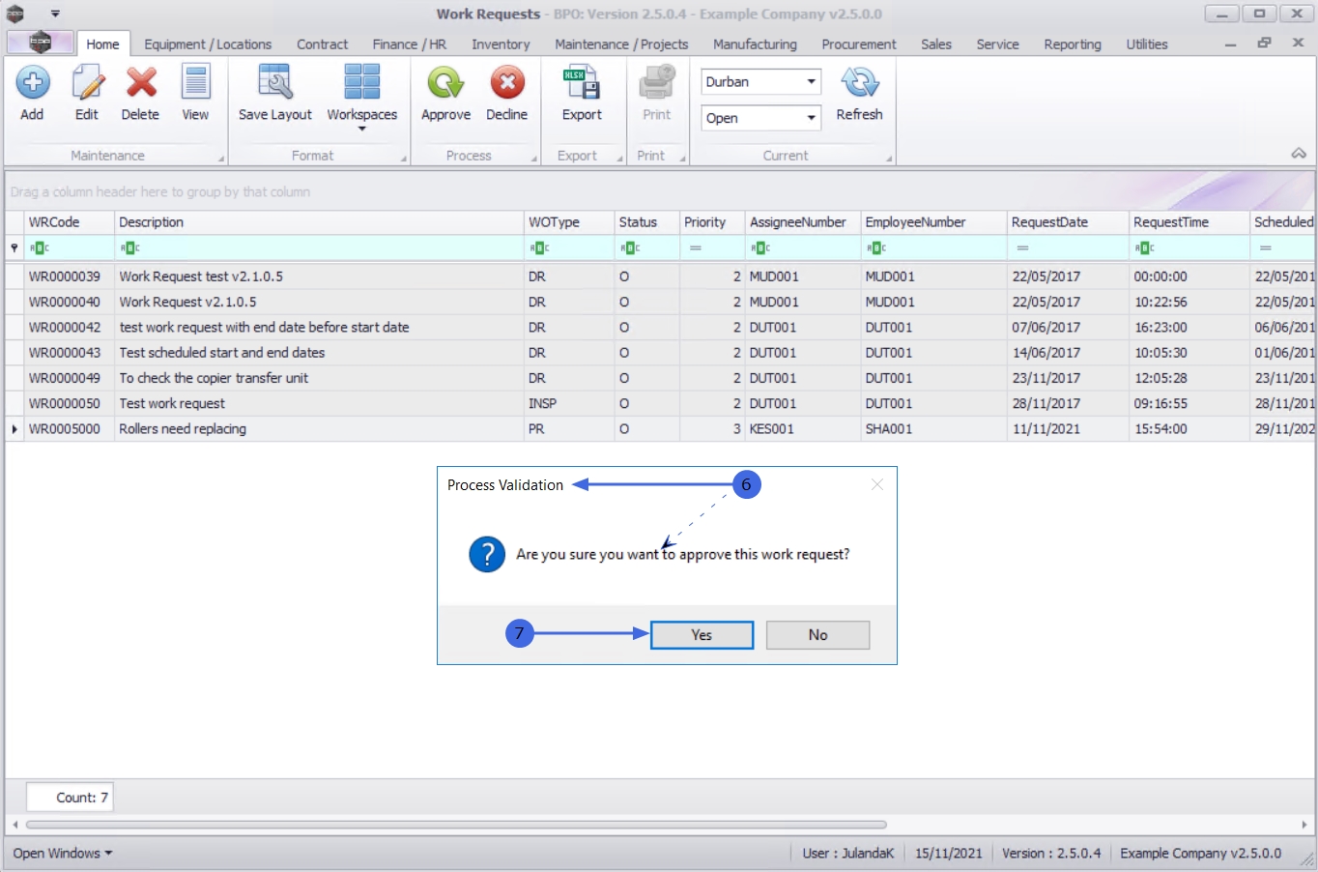Viewport: 1318px width, 872px height.
Task: Click No in Process Validation dialog
Action: coord(817,635)
